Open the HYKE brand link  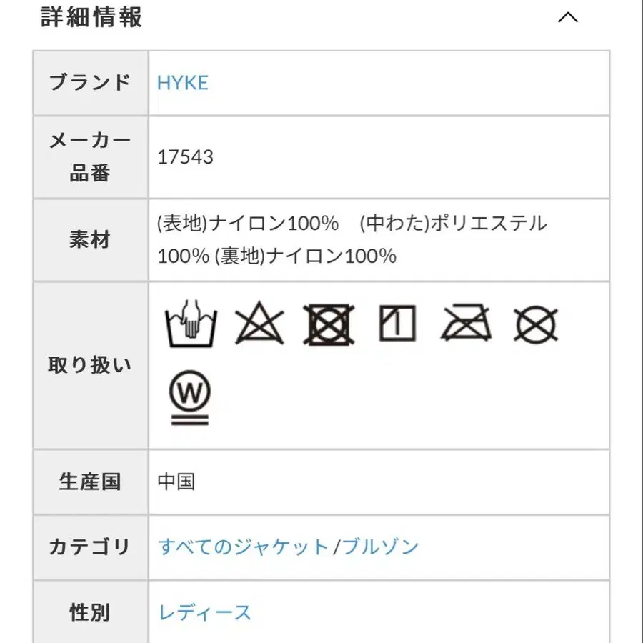tap(183, 83)
